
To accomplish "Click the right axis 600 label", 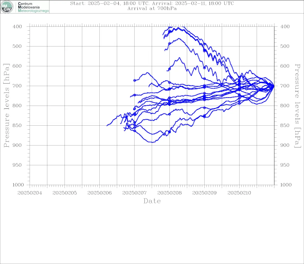I will point(285,66).
